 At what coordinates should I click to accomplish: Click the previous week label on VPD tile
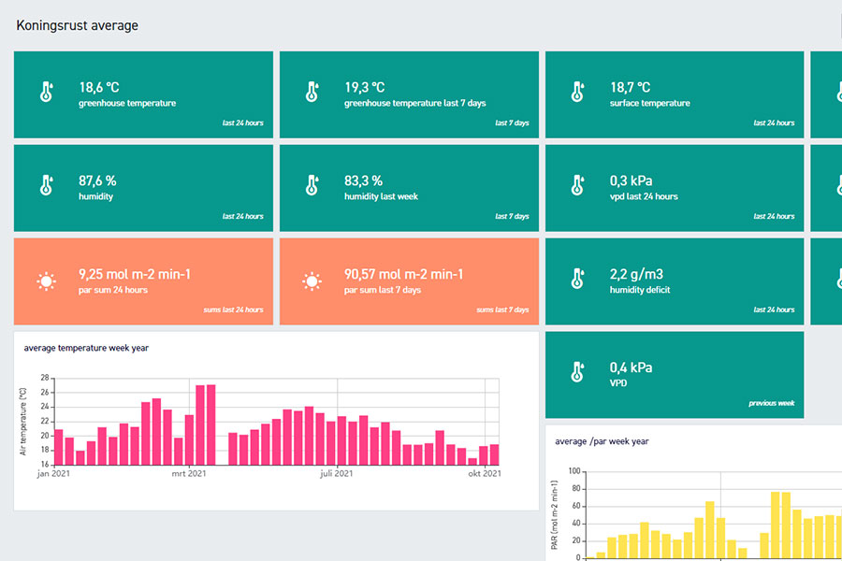pos(771,403)
